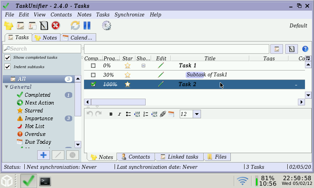Click the quick-add template notepad button
The image size is (314, 188).
[x=291, y=49]
